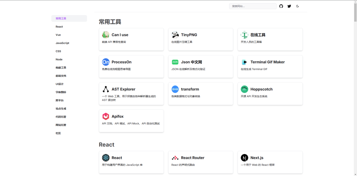
Task: Open the React Router card title
Action: point(192,158)
